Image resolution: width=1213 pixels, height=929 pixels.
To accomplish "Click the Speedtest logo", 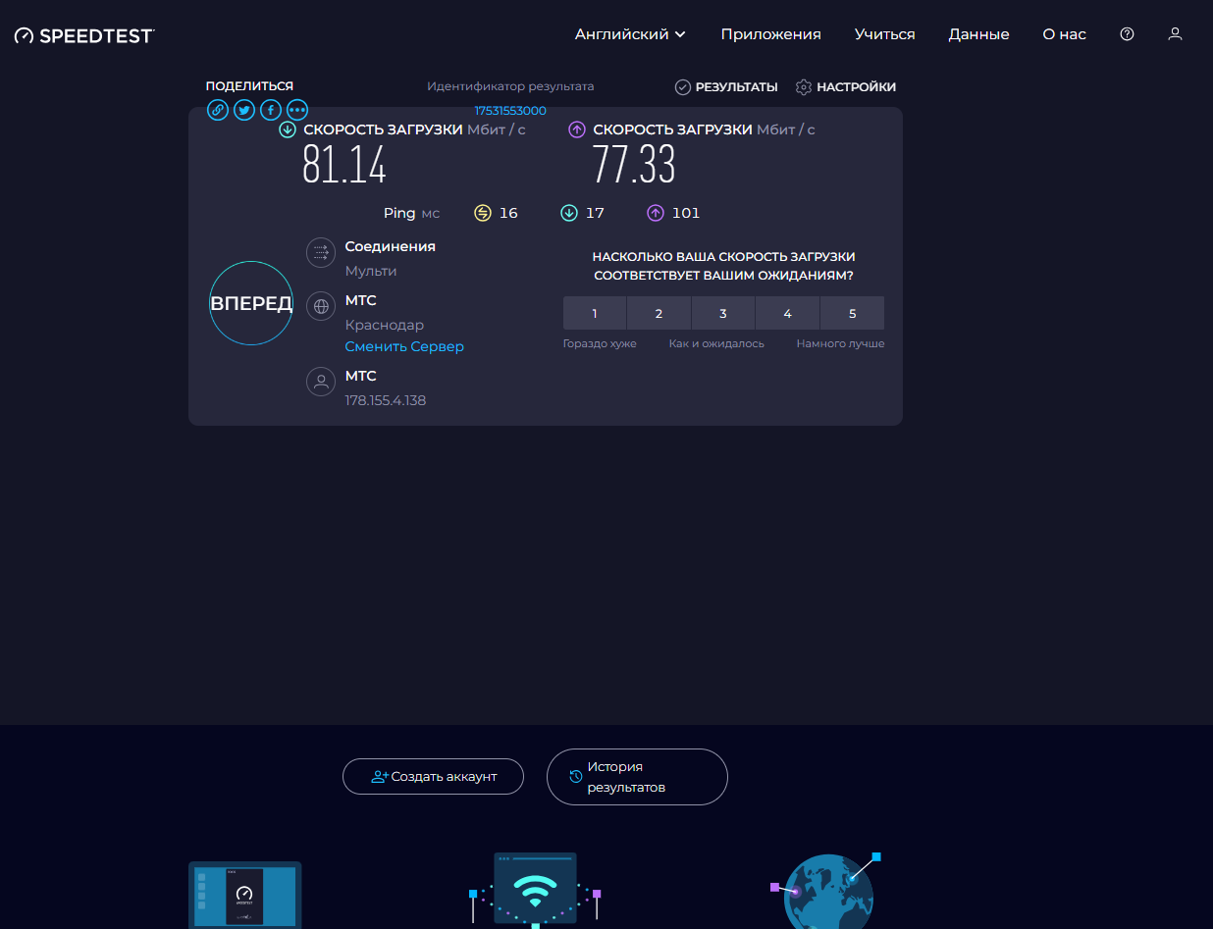I will click(84, 35).
